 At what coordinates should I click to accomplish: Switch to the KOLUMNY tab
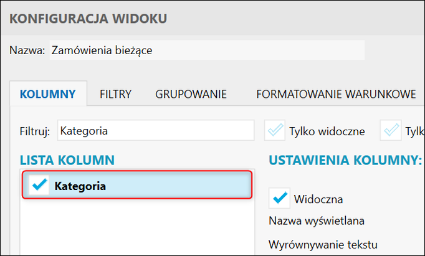[48, 95]
